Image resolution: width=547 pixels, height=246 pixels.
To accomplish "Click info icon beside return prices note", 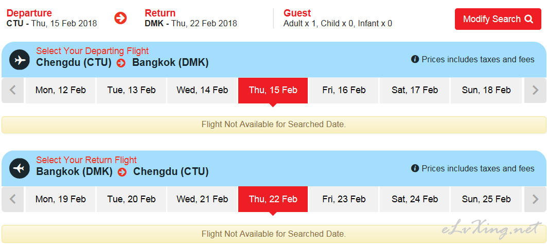I will (415, 168).
